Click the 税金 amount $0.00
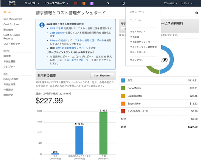201x164 pixels. click(194, 119)
